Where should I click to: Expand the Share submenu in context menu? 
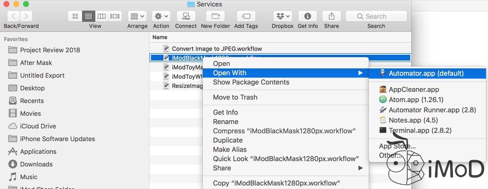(x=285, y=168)
